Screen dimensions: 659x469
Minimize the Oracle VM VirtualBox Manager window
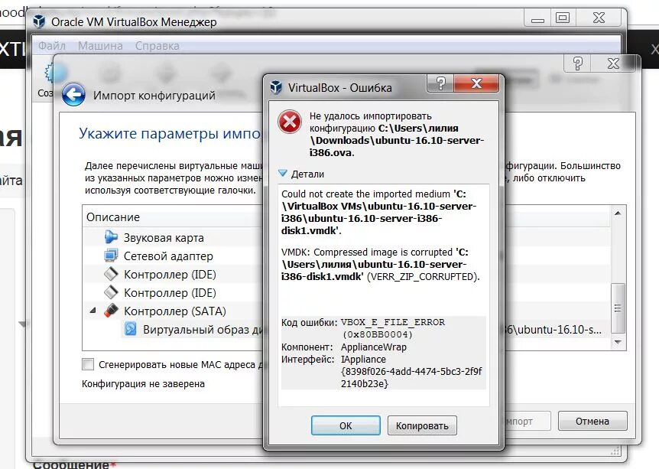pyautogui.click(x=537, y=18)
